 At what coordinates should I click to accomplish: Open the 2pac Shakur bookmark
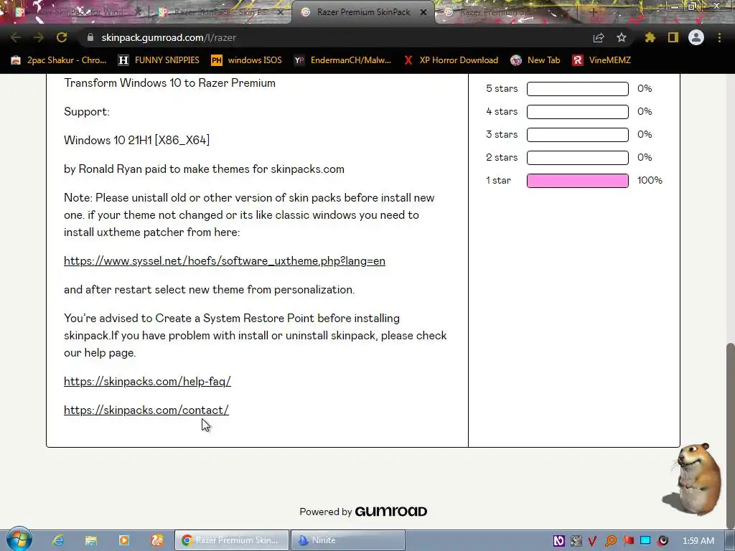[x=59, y=60]
